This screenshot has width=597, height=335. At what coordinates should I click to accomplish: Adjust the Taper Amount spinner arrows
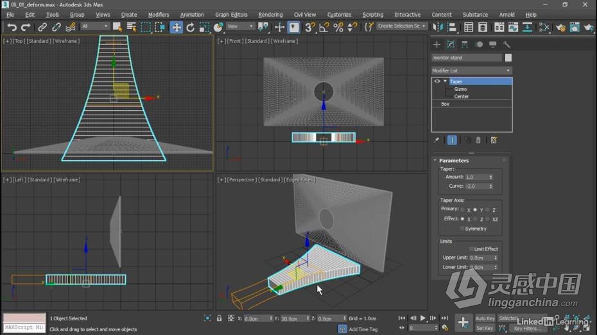[x=491, y=177]
